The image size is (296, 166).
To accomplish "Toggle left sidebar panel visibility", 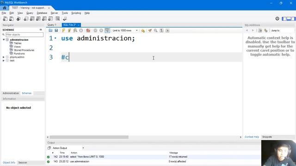I will tap(284, 18).
